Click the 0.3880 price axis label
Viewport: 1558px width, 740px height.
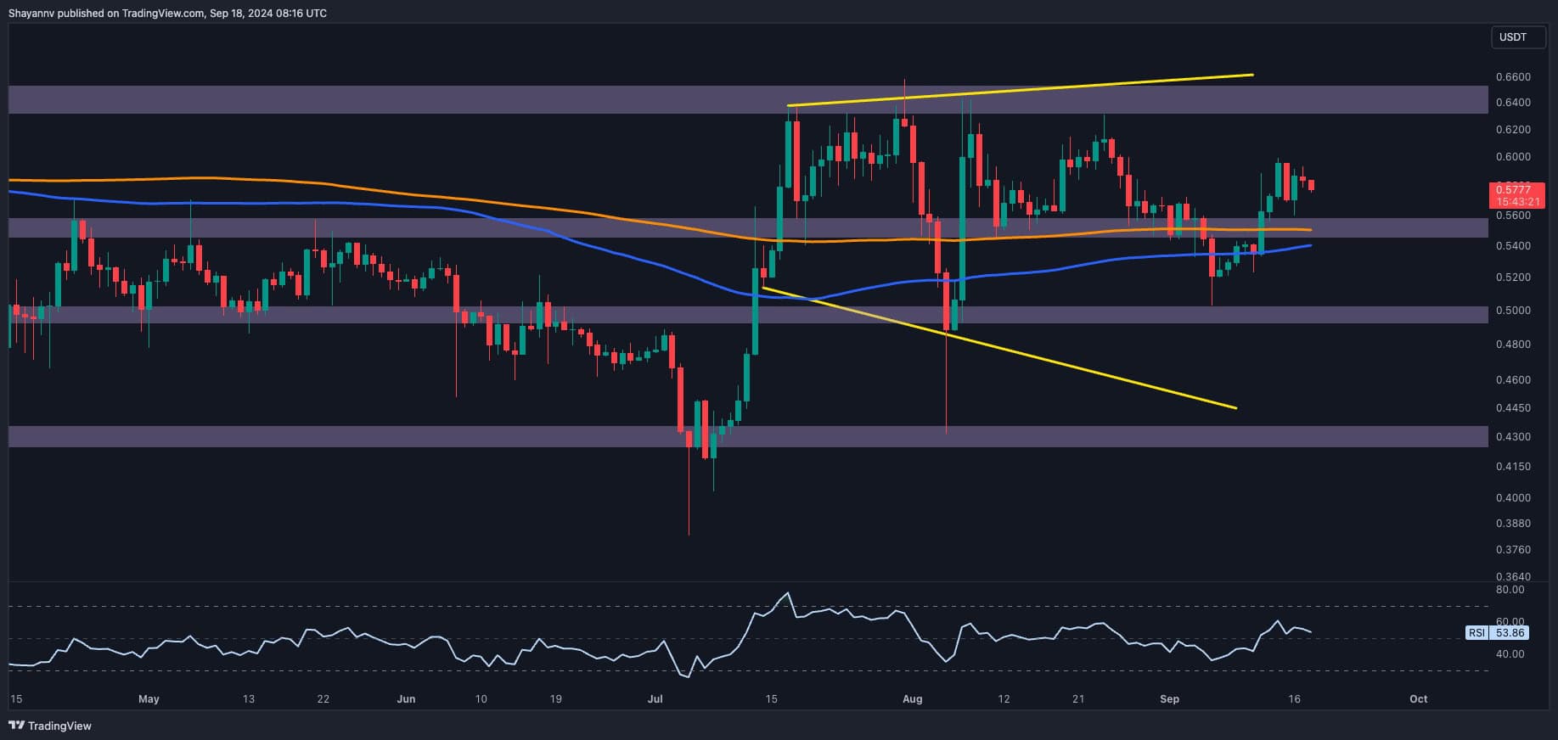pos(1513,524)
